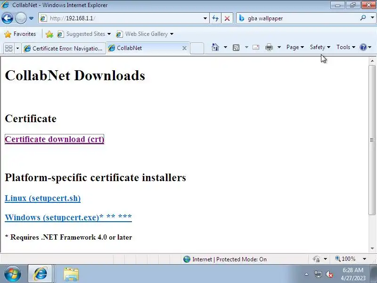Click the Windows (setupcert.exe) link
The height and width of the screenshot is (283, 377).
point(68,217)
